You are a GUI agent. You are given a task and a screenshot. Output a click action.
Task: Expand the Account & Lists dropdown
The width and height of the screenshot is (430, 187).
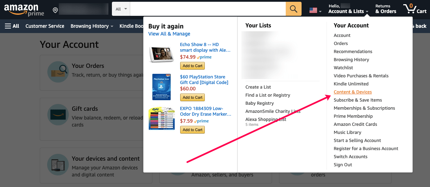coord(348,9)
